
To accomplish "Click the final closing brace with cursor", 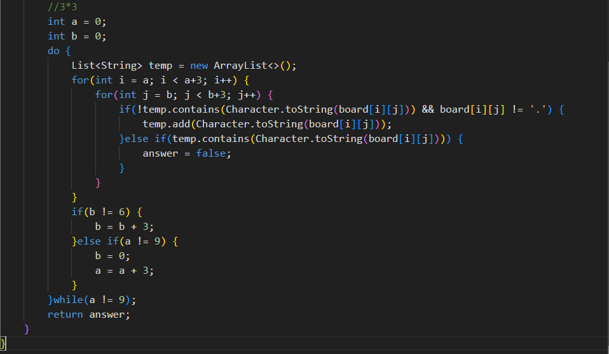I will [3, 344].
